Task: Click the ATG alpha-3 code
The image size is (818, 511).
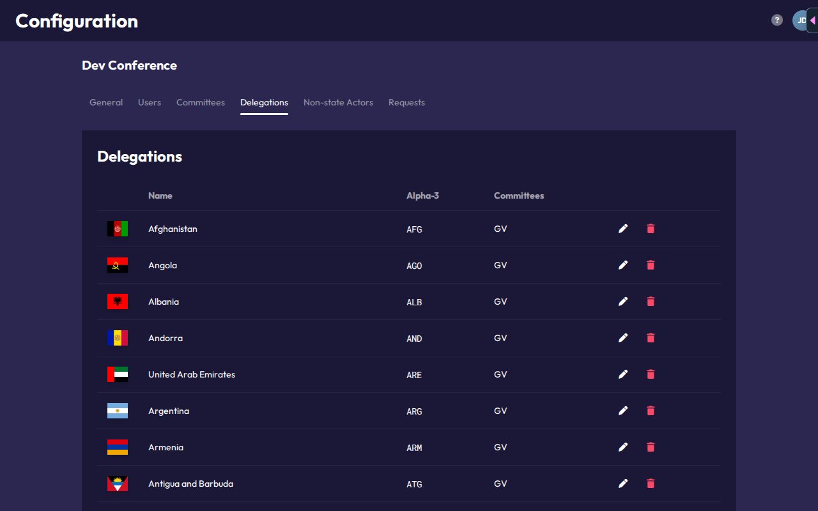Action: coord(414,484)
